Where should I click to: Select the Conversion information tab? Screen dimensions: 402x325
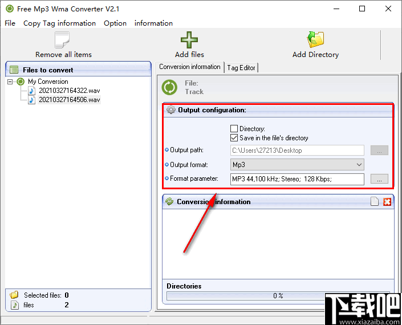190,67
